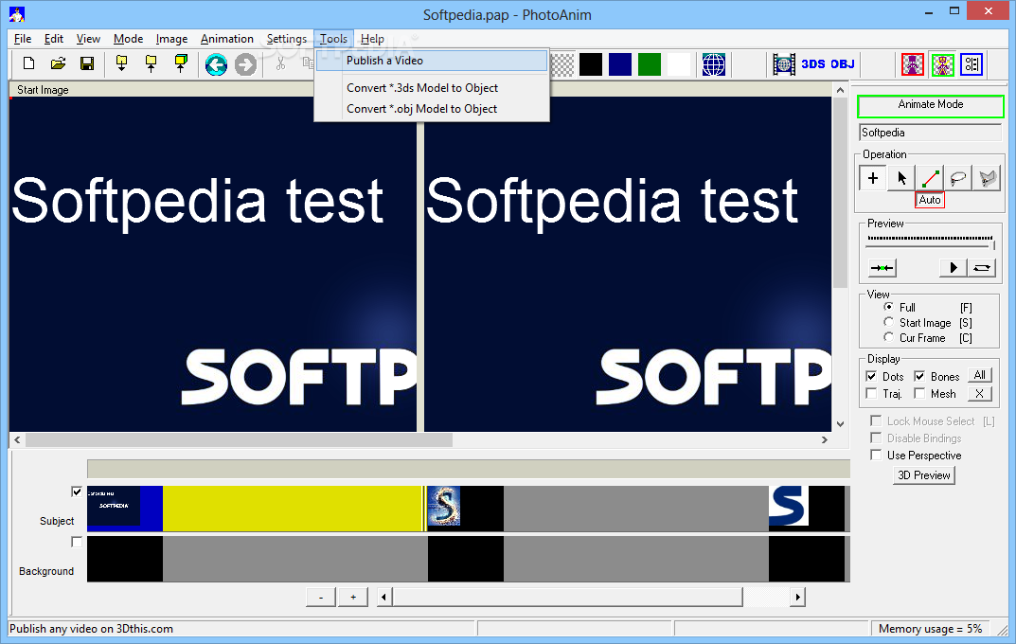Click the grey forward arrow toolbar icon
Image resolution: width=1016 pixels, height=644 pixels.
click(245, 64)
